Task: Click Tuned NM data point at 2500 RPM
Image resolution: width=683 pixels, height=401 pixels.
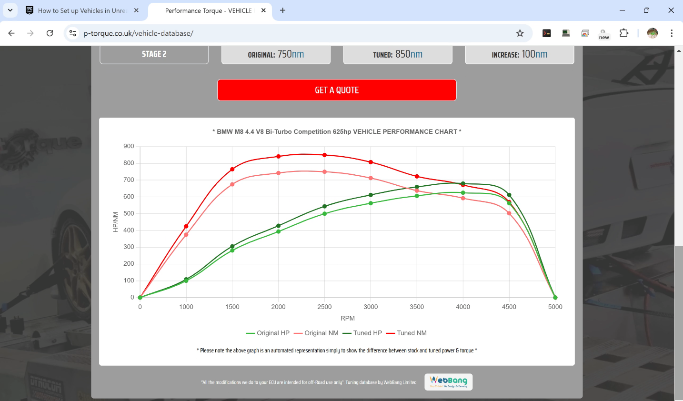Action: click(x=325, y=155)
